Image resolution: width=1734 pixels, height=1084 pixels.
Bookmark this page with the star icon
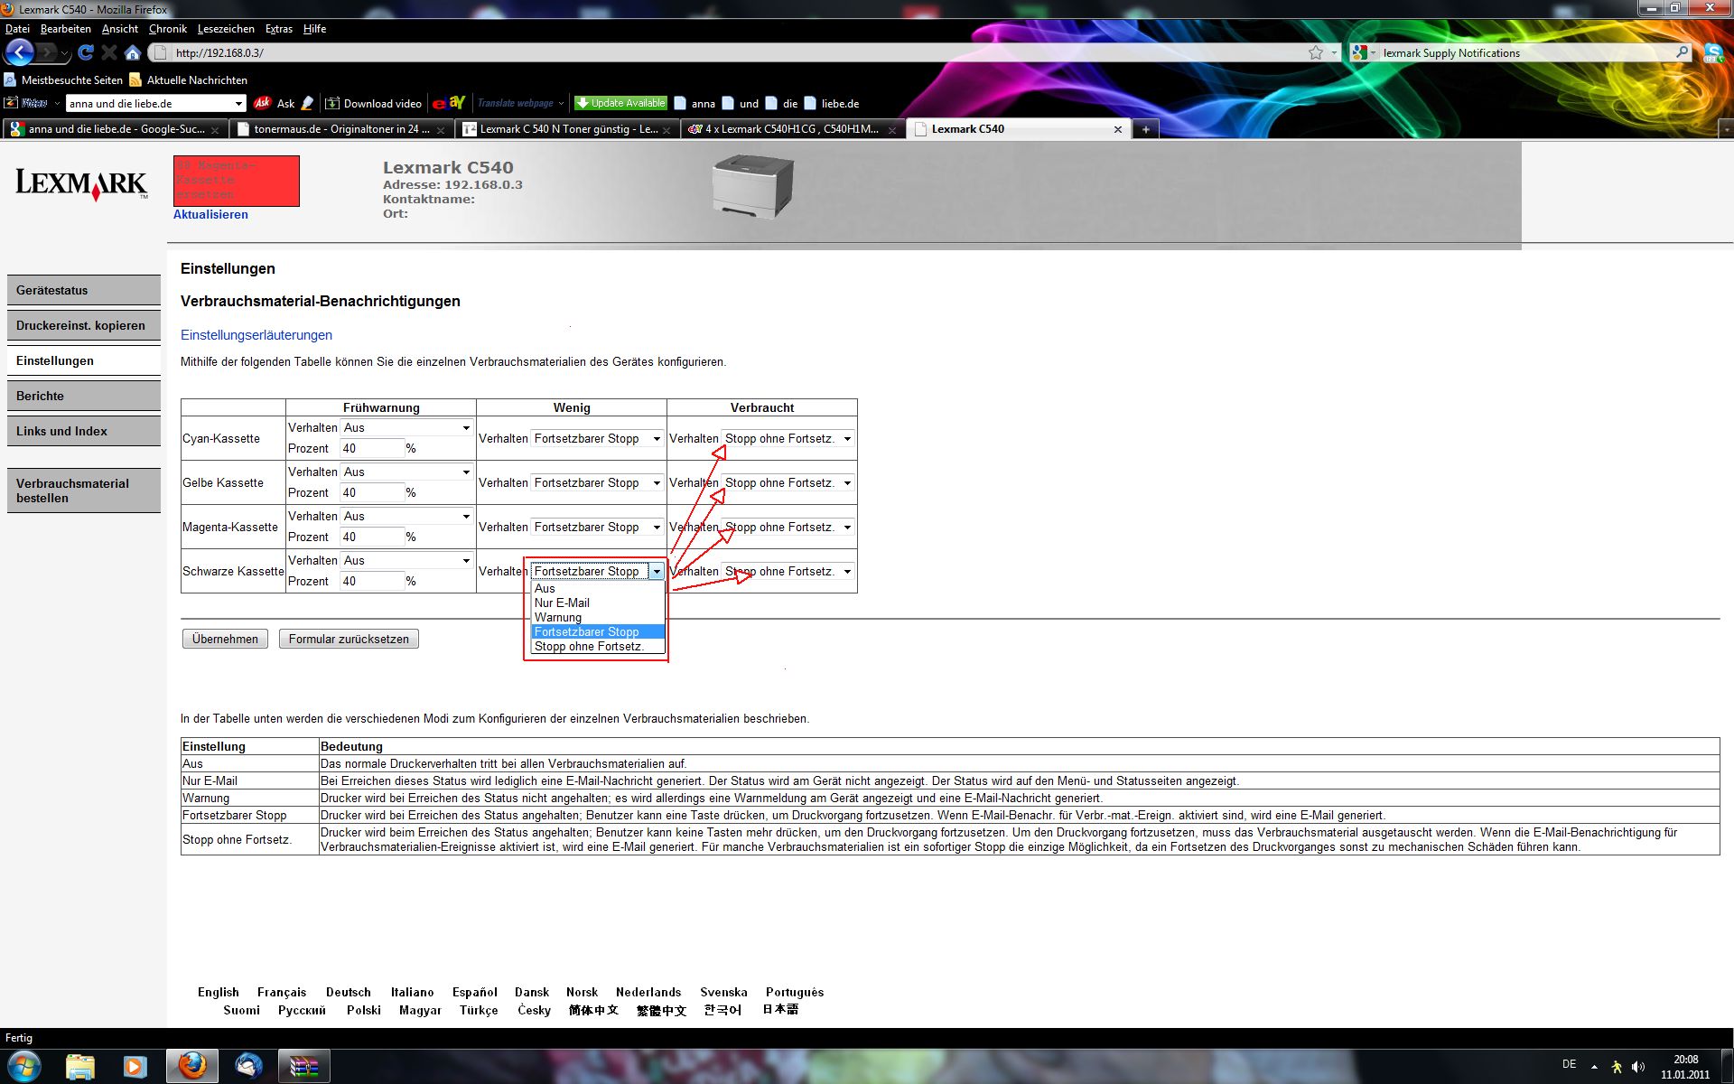pos(1316,52)
